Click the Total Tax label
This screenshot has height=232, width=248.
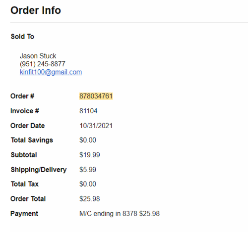point(25,184)
